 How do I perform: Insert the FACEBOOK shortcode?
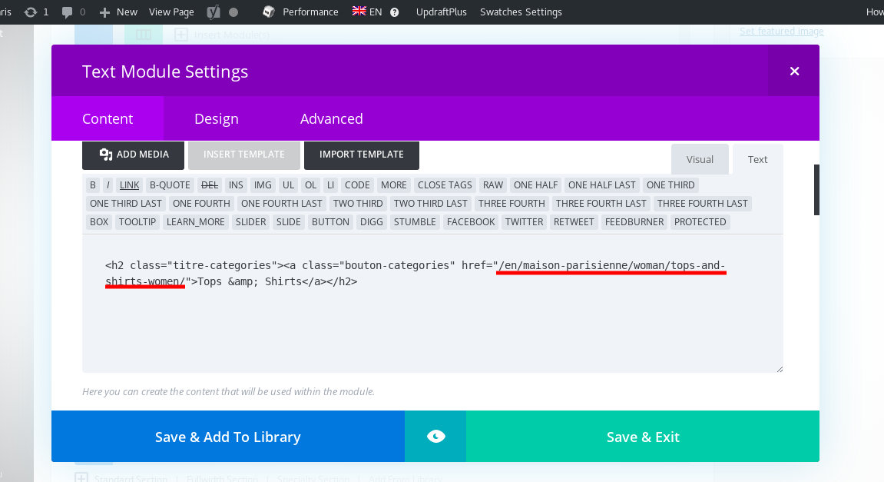click(x=471, y=222)
